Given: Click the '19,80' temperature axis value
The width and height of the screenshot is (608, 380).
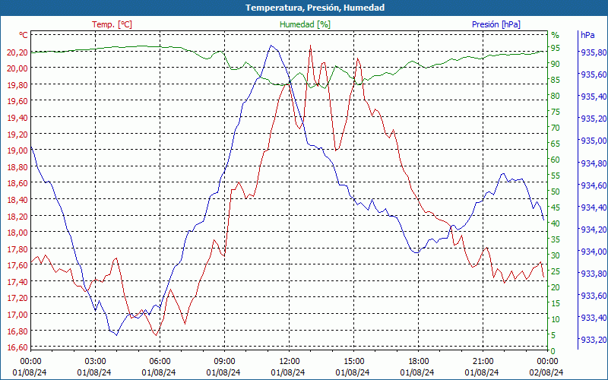Looking at the screenshot, I should (17, 84).
